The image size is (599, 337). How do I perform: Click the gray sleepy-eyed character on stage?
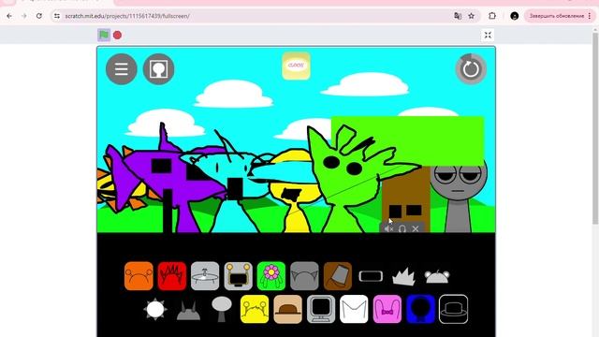point(458,195)
